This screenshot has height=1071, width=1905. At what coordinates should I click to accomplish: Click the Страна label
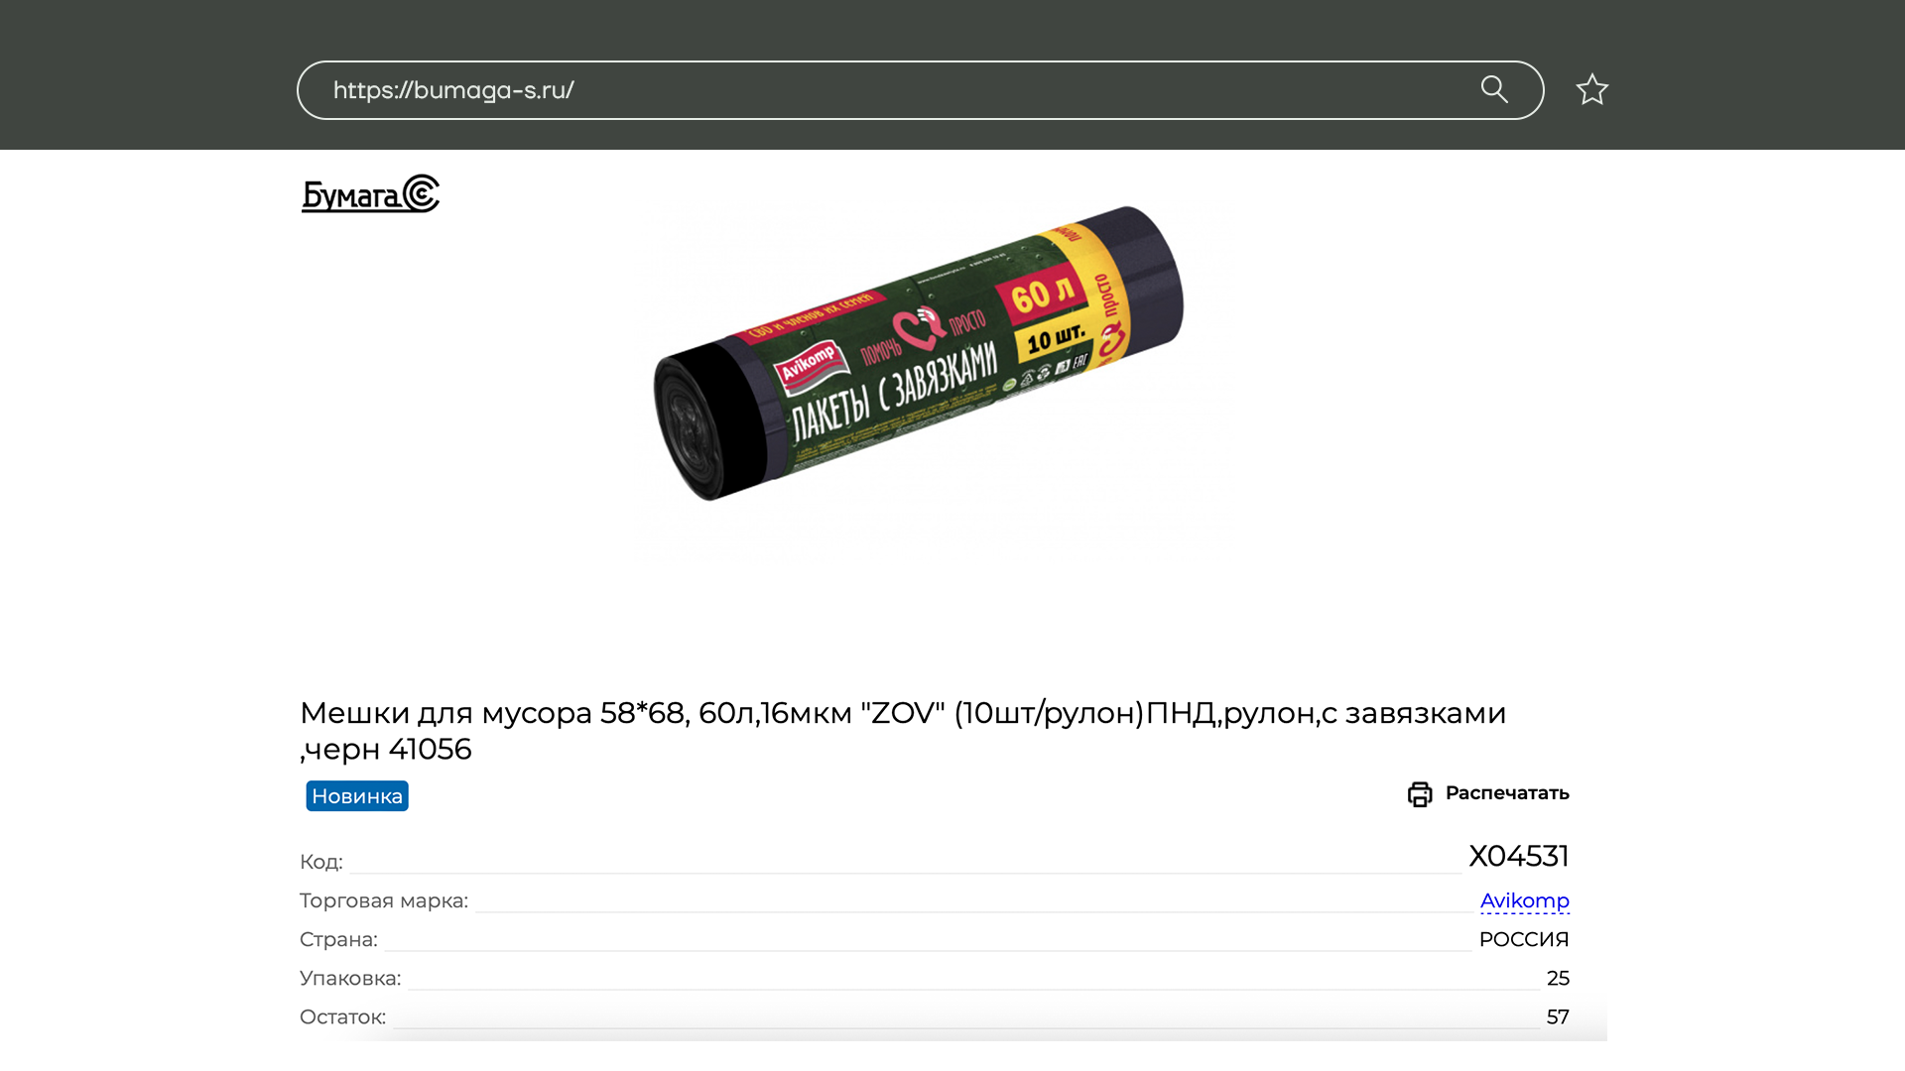pyautogui.click(x=338, y=939)
